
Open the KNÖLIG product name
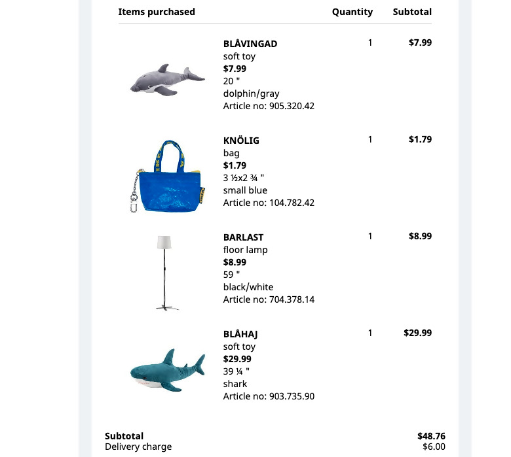coord(241,141)
